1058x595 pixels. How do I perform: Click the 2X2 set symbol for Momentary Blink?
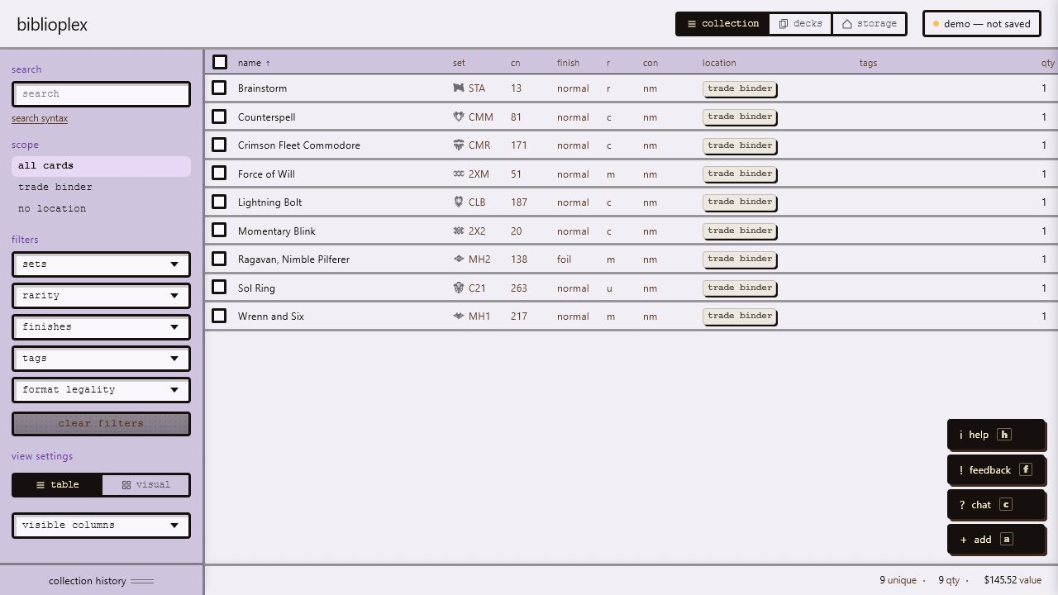[x=458, y=231]
